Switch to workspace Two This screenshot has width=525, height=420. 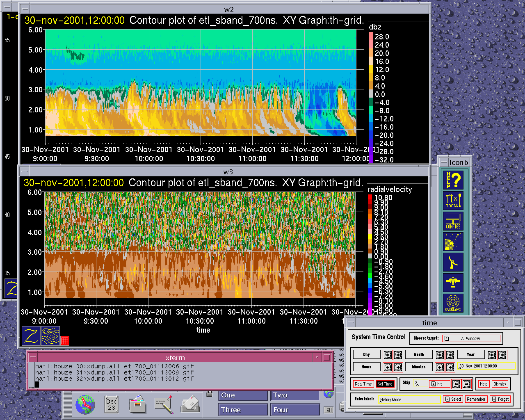(x=294, y=395)
